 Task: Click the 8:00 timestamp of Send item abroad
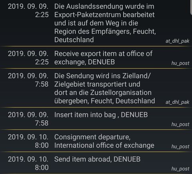42,168
